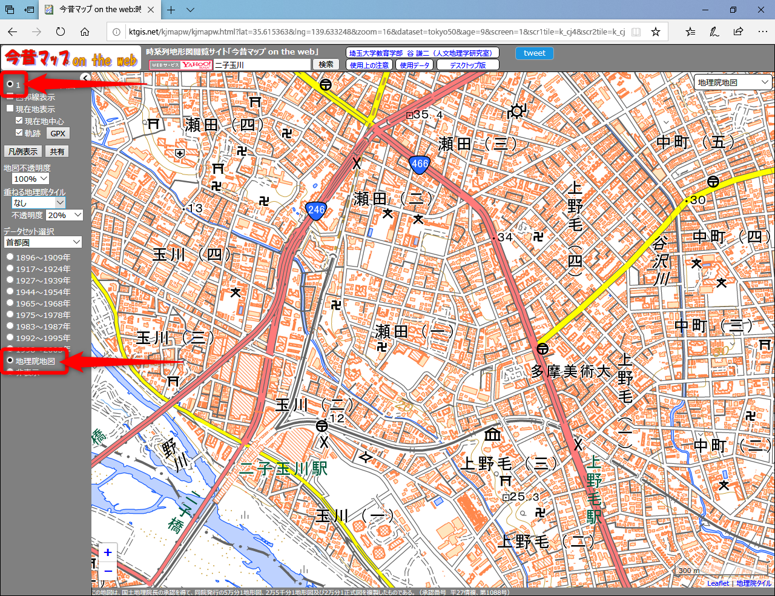Click the 今昔マップ browser tab
775x596 pixels.
point(100,10)
